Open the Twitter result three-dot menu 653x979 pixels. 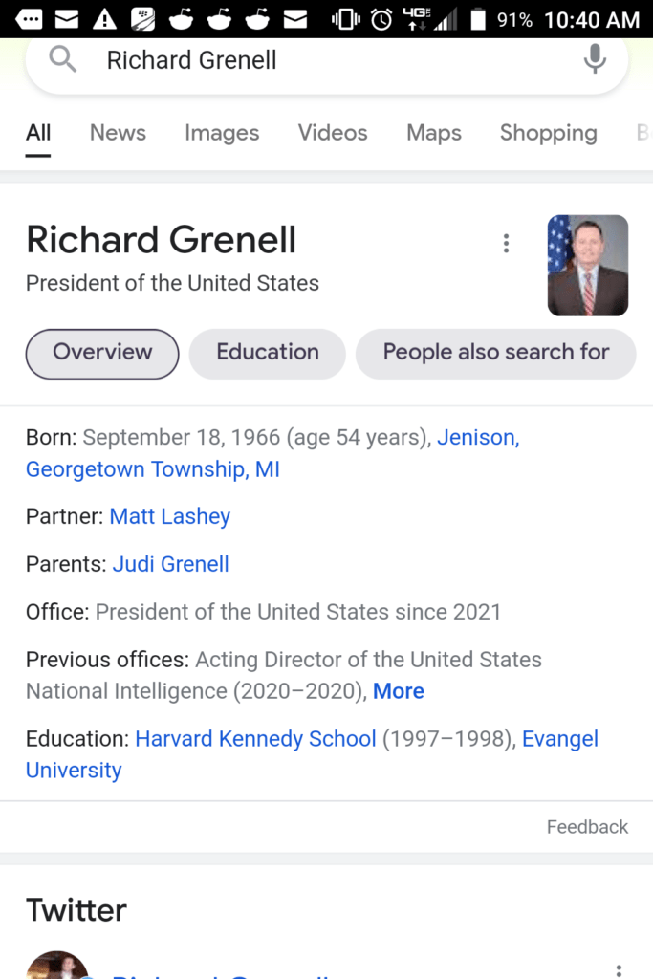tap(619, 969)
